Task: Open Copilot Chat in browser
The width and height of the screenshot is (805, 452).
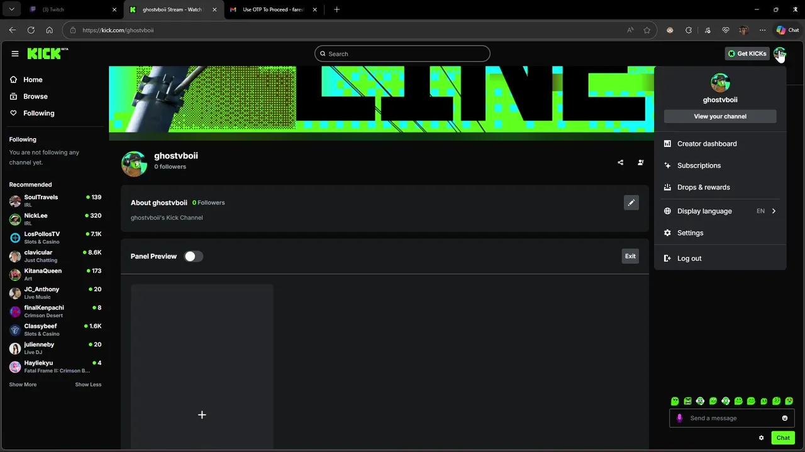Action: tap(787, 30)
